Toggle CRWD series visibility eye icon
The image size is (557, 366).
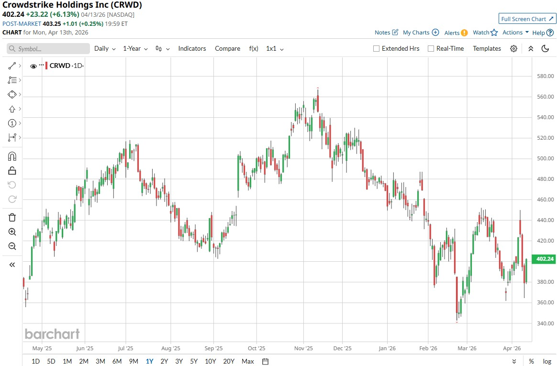coord(33,66)
